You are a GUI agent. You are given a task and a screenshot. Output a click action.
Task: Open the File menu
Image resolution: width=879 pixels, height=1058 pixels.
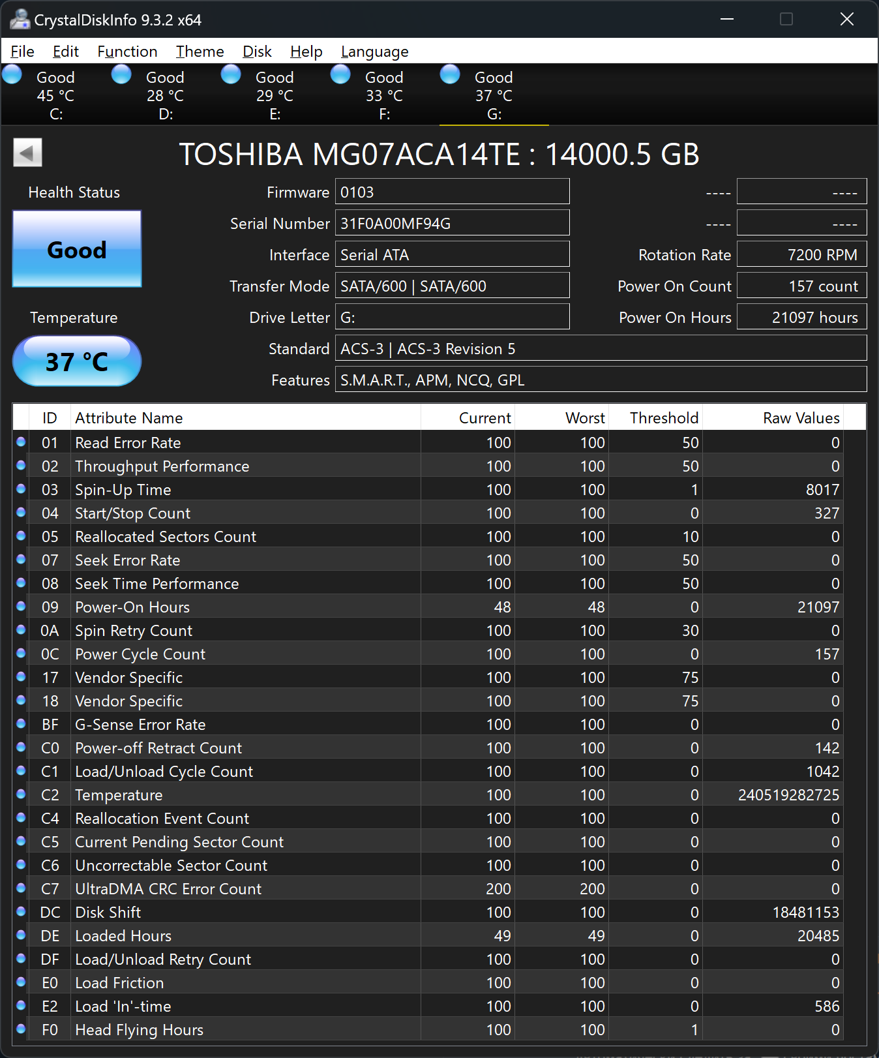click(x=22, y=52)
